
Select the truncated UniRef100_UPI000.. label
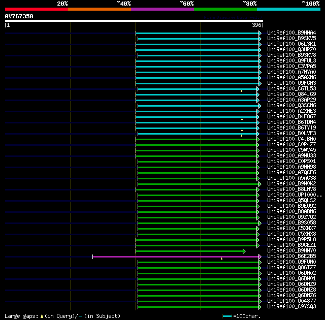295,195
